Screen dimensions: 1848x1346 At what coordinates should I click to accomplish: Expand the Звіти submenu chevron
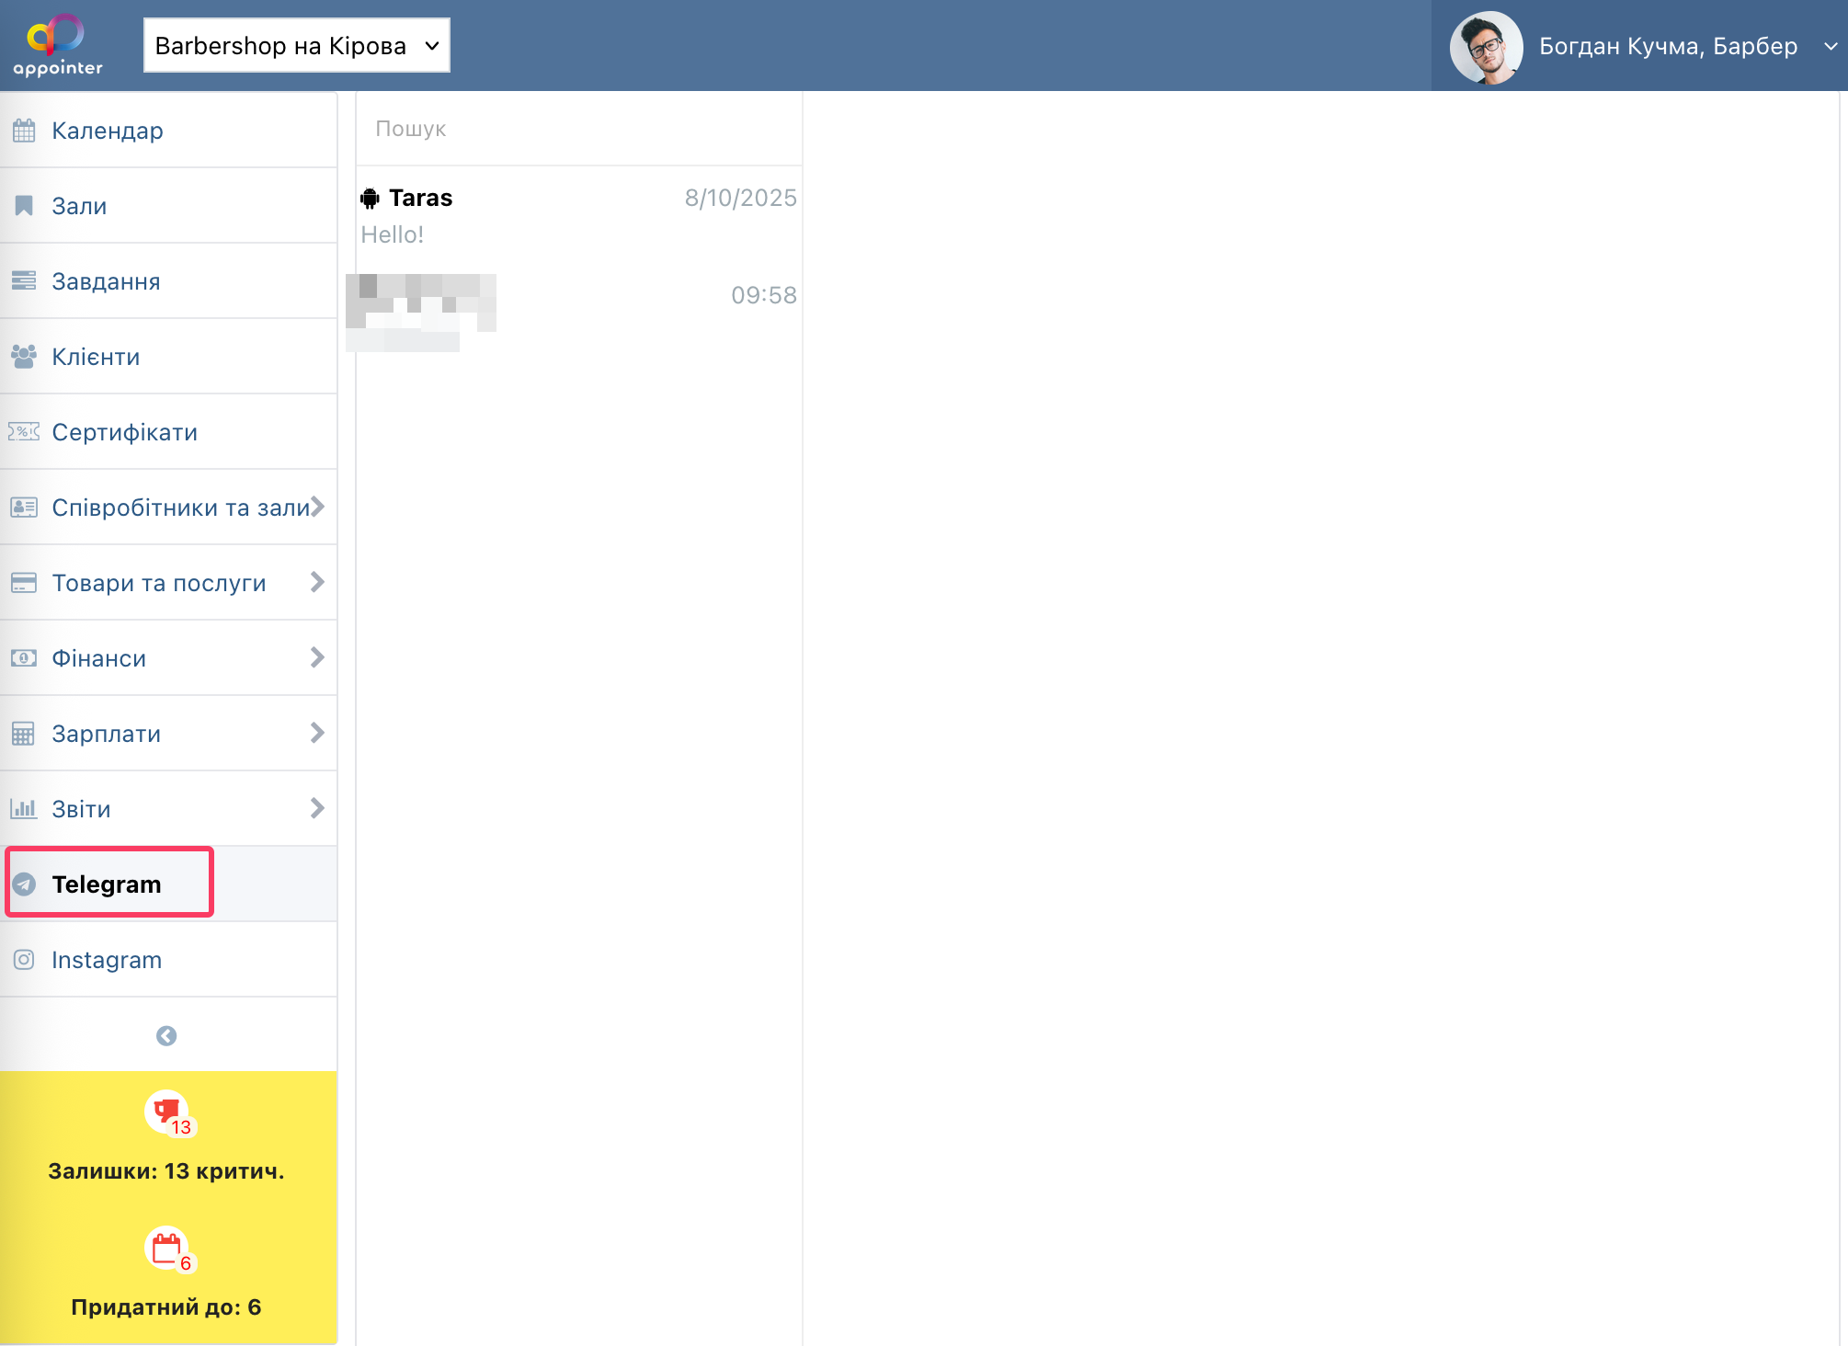tap(317, 808)
